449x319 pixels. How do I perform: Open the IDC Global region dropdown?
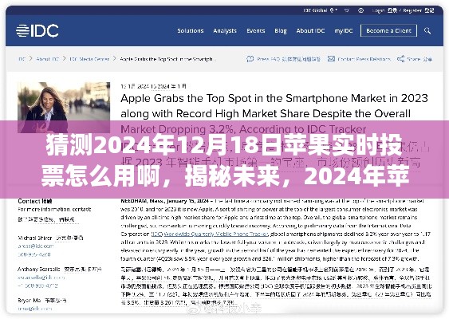click(320, 10)
